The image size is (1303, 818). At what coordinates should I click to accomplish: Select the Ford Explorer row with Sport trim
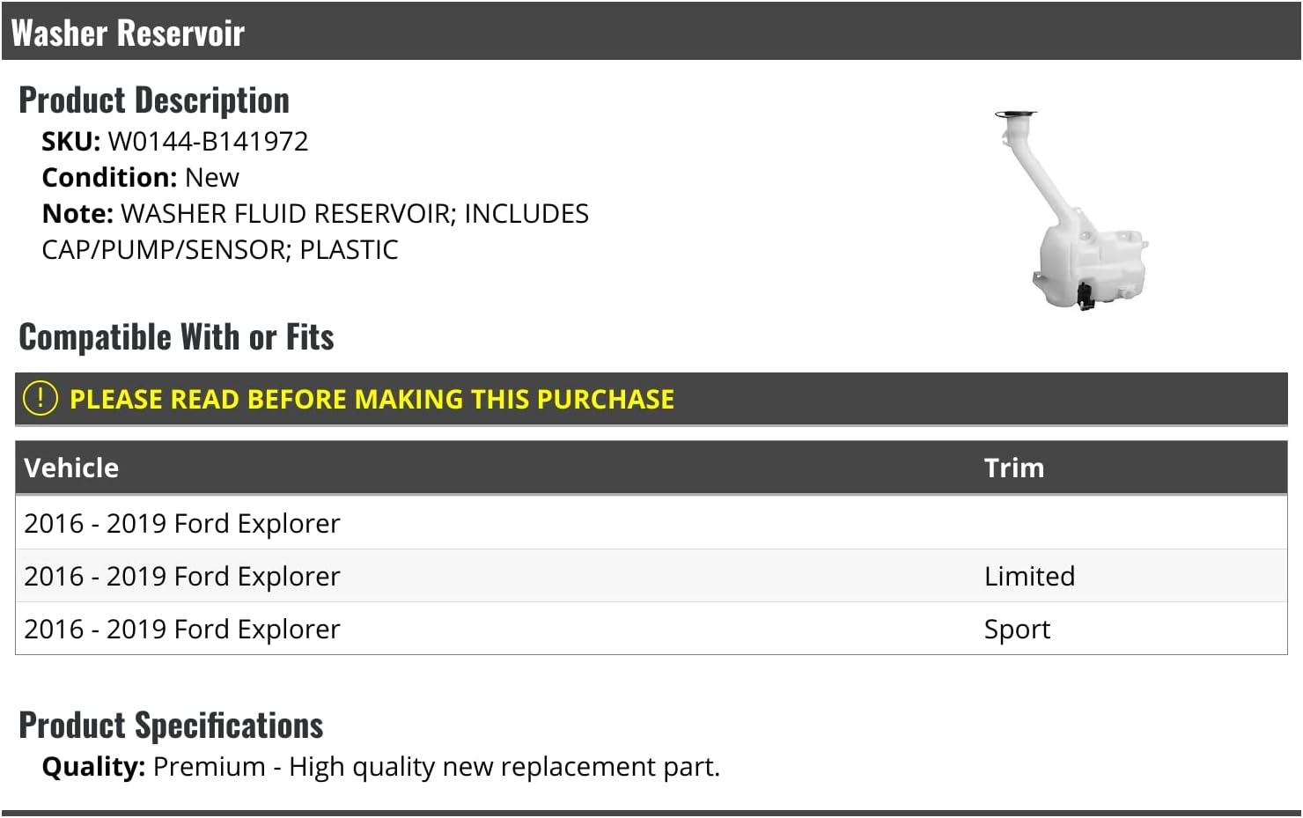click(x=182, y=629)
